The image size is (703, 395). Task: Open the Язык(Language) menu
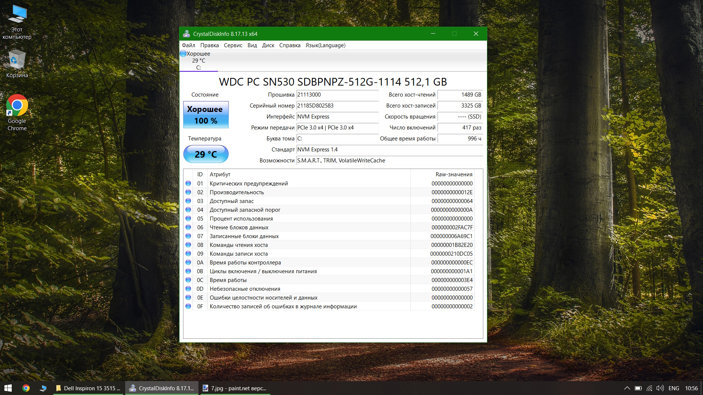(325, 45)
